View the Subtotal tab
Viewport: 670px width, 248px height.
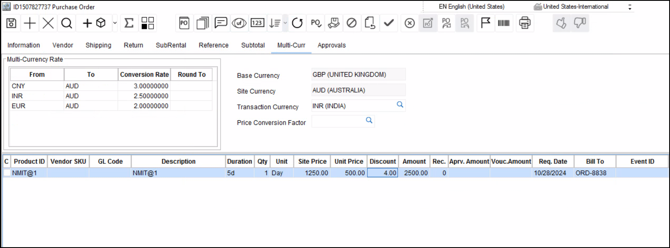click(253, 45)
